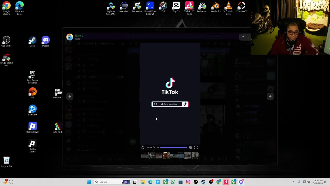330x186 pixels.
Task: Open the black TikTok icon on the taskbar
Action: click(x=196, y=182)
